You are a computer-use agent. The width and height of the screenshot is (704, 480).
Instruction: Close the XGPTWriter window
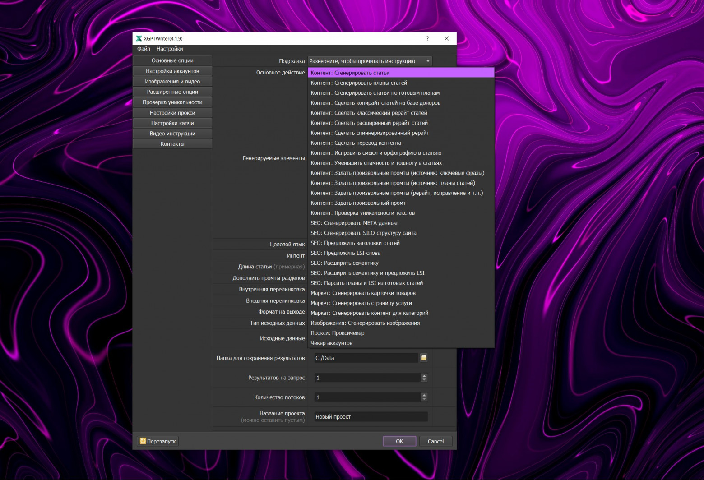(446, 38)
